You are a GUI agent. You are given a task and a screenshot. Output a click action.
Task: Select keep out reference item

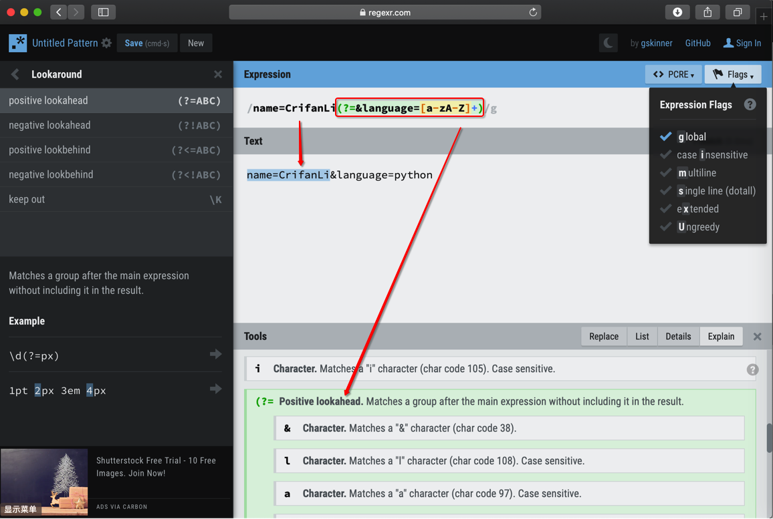pyautogui.click(x=116, y=200)
